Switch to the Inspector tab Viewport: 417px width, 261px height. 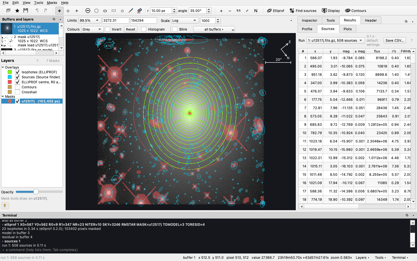click(309, 20)
